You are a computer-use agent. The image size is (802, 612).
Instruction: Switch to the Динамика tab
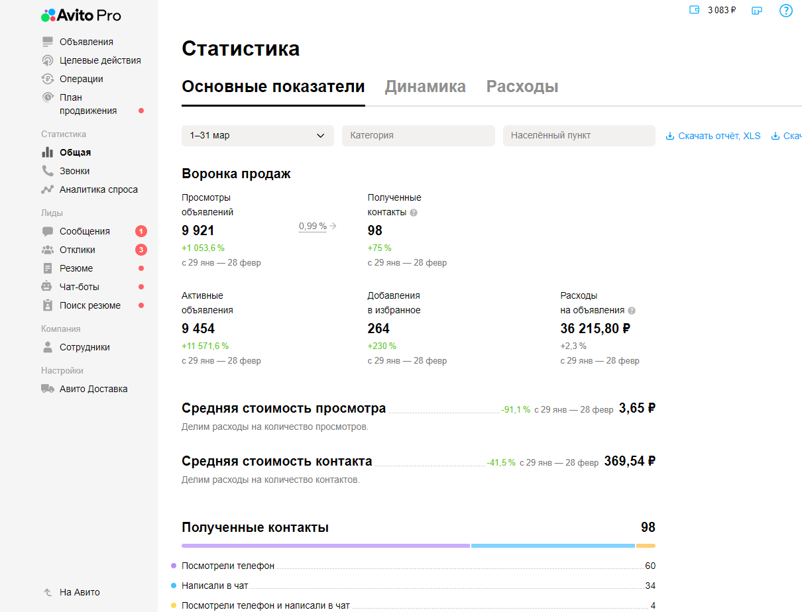point(425,87)
